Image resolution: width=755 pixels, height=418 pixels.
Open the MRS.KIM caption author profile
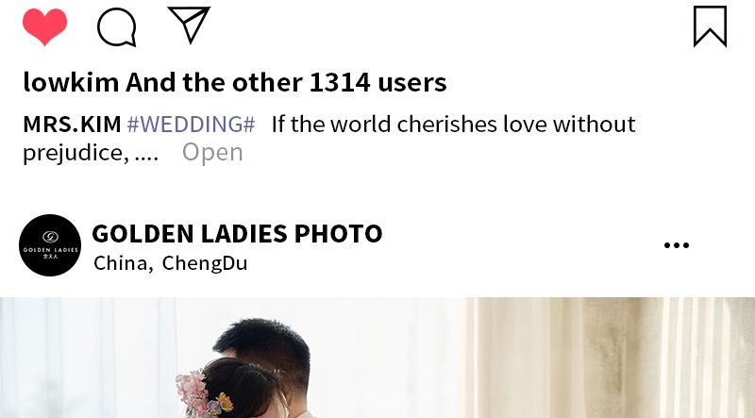[x=72, y=125]
